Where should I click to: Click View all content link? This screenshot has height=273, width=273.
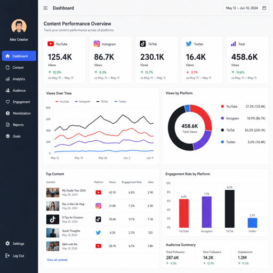tap(57, 260)
